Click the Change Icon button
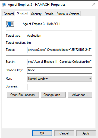Screen dimensions: 98x138 (53, 95)
